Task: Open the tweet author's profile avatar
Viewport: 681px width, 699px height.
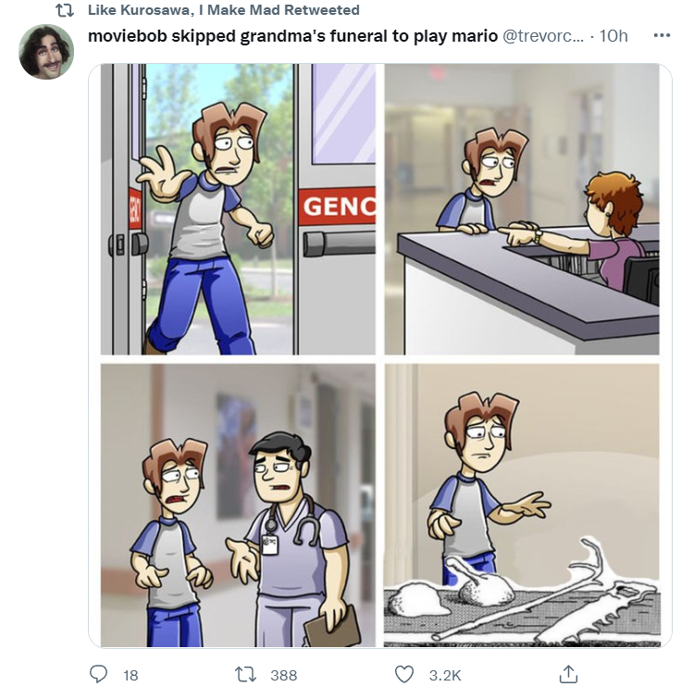Action: (x=46, y=52)
